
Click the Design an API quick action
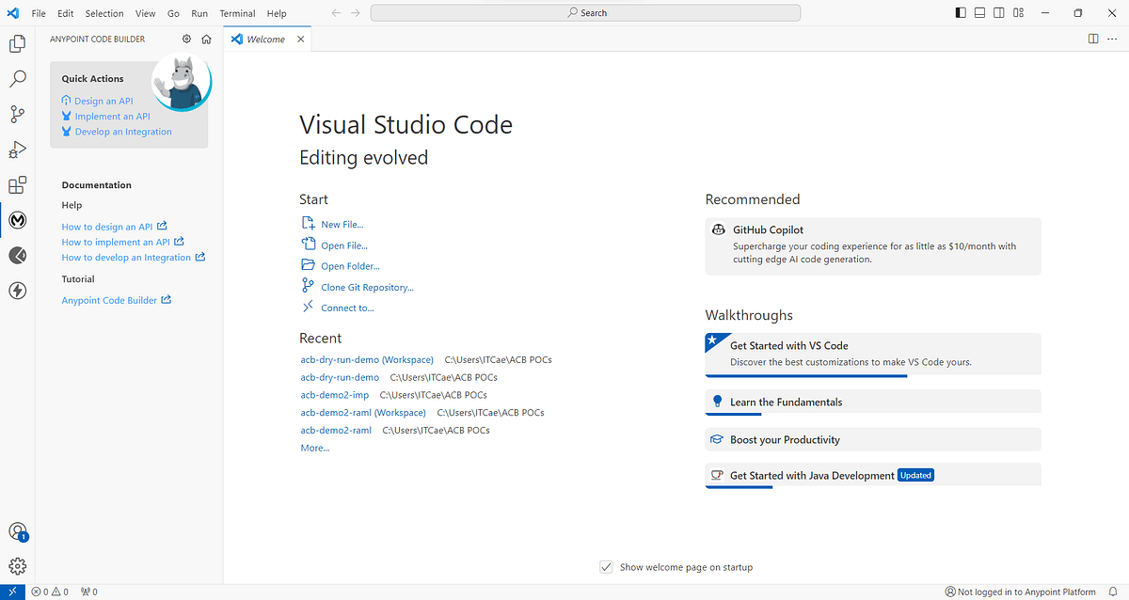coord(103,101)
